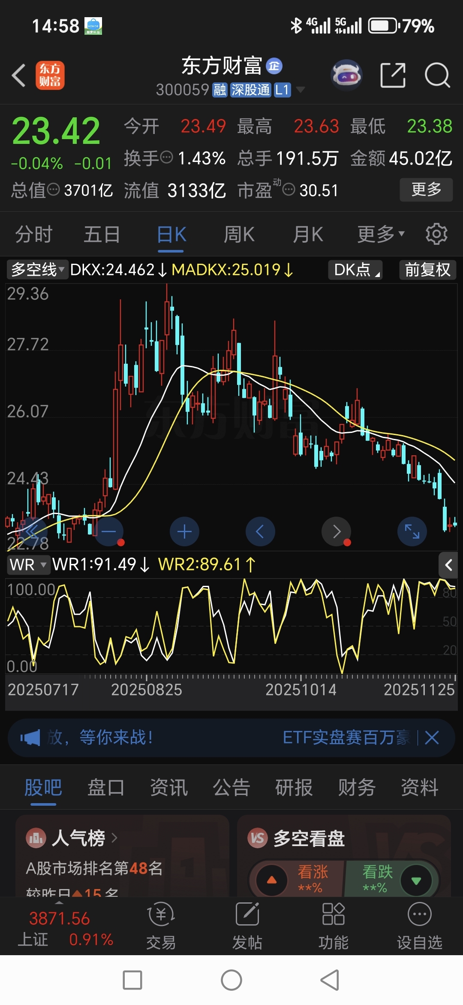The width and height of the screenshot is (463, 1005).
Task: Tap the 融 margin badge
Action: [x=220, y=90]
